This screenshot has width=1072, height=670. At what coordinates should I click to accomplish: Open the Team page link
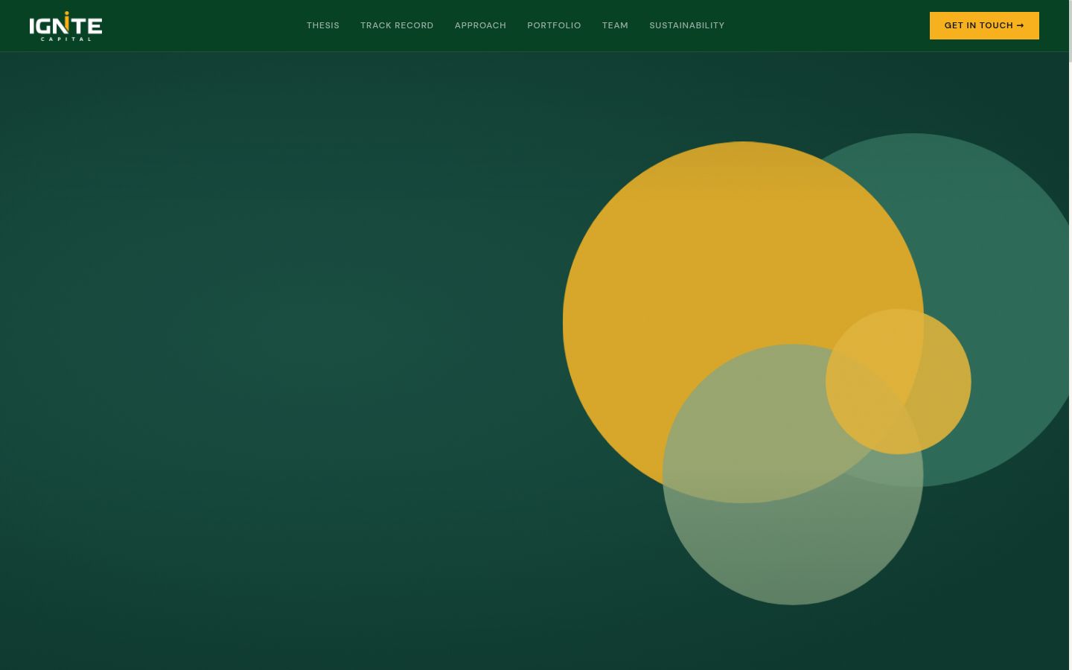[615, 25]
